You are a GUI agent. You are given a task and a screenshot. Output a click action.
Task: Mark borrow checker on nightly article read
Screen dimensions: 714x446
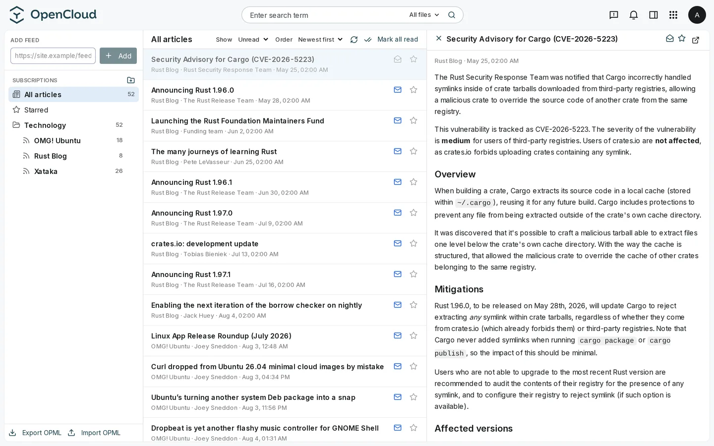click(398, 305)
